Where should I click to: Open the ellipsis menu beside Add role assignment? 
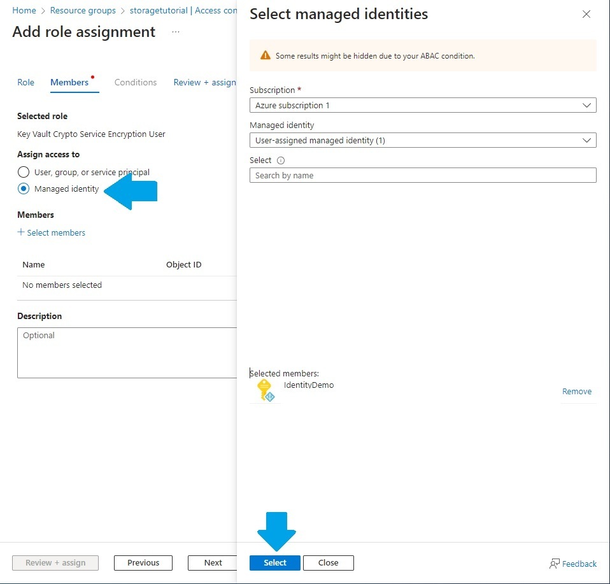coord(176,32)
